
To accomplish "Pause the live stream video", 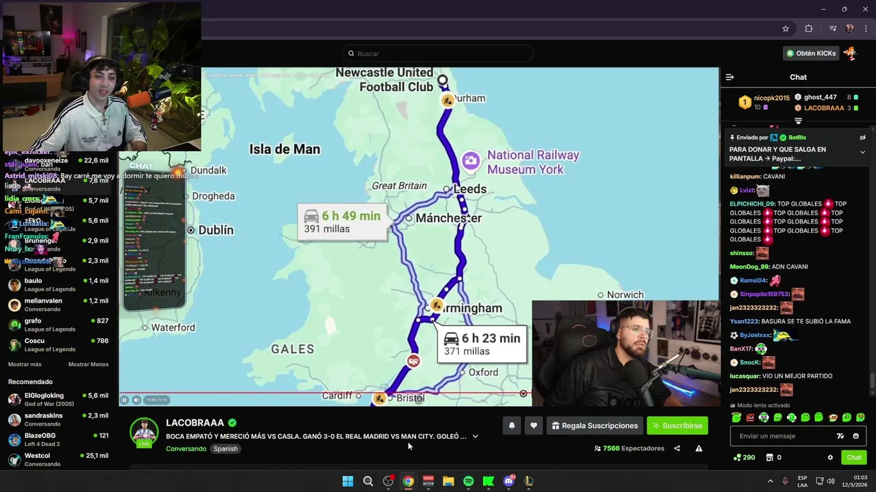I will coord(125,400).
